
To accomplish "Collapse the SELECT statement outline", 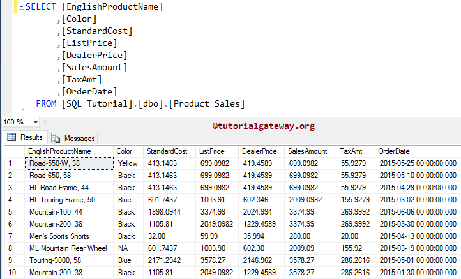I will 21,7.
